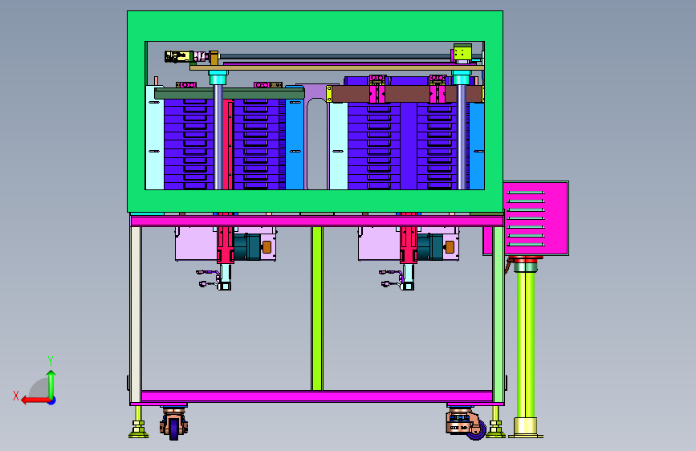
Task: Click the blue Z axis dot on triad
Action: click(52, 400)
